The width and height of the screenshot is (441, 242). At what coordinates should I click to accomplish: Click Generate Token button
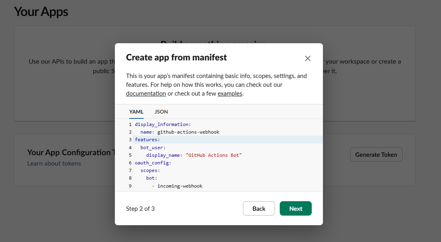point(376,154)
